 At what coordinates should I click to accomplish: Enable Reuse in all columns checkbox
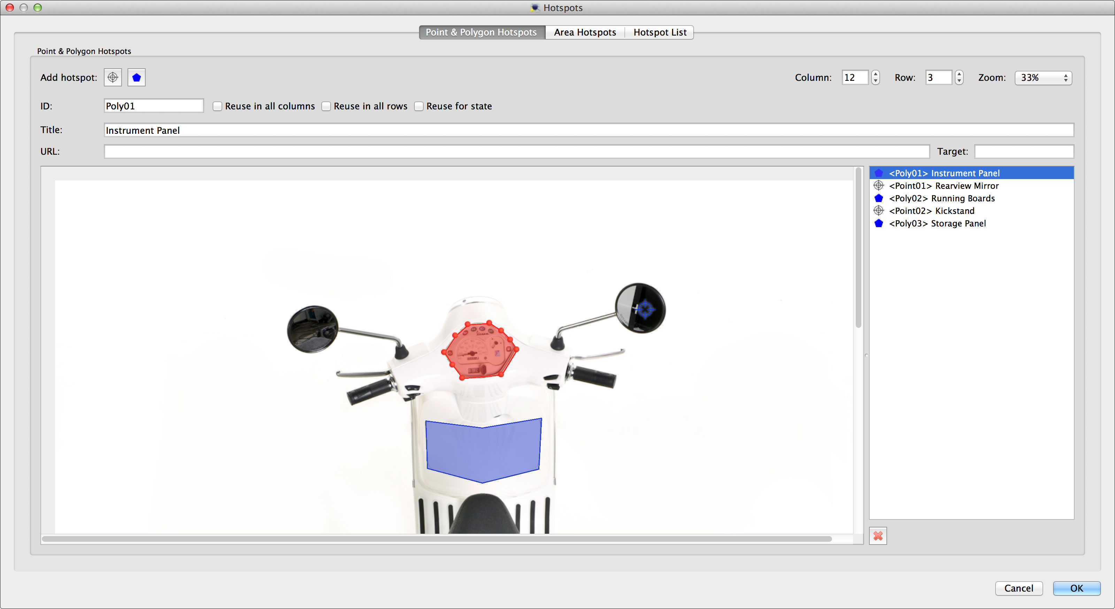pyautogui.click(x=217, y=106)
